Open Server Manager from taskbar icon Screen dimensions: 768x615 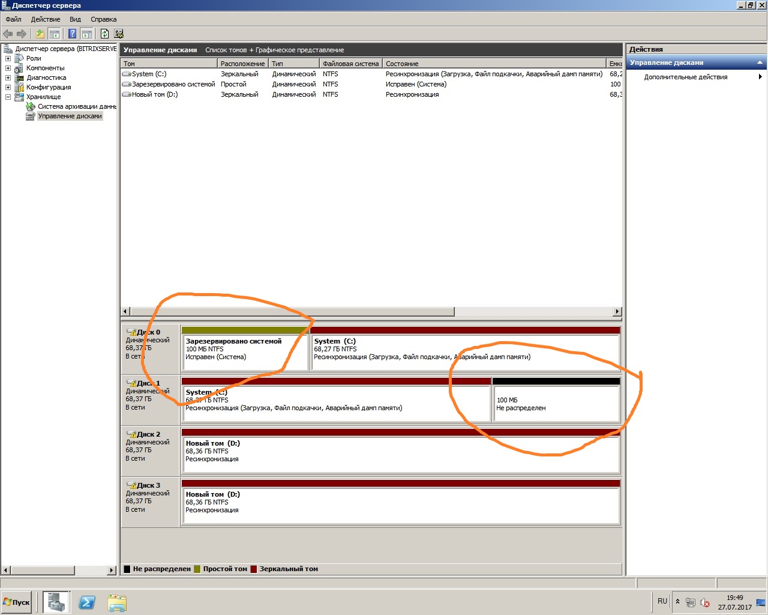(56, 602)
